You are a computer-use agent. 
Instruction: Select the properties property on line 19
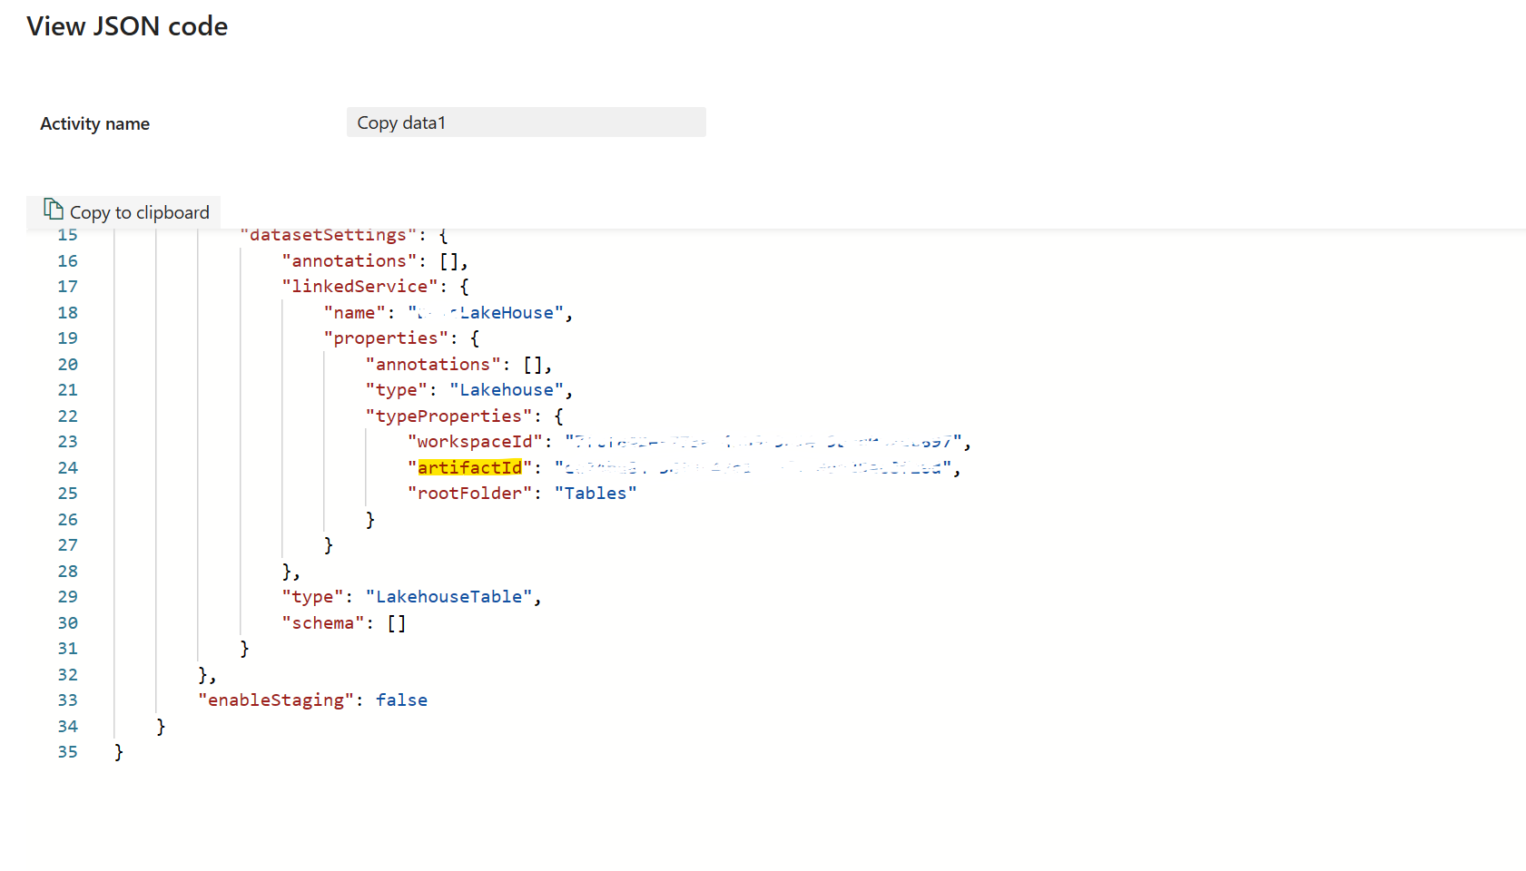(x=385, y=338)
